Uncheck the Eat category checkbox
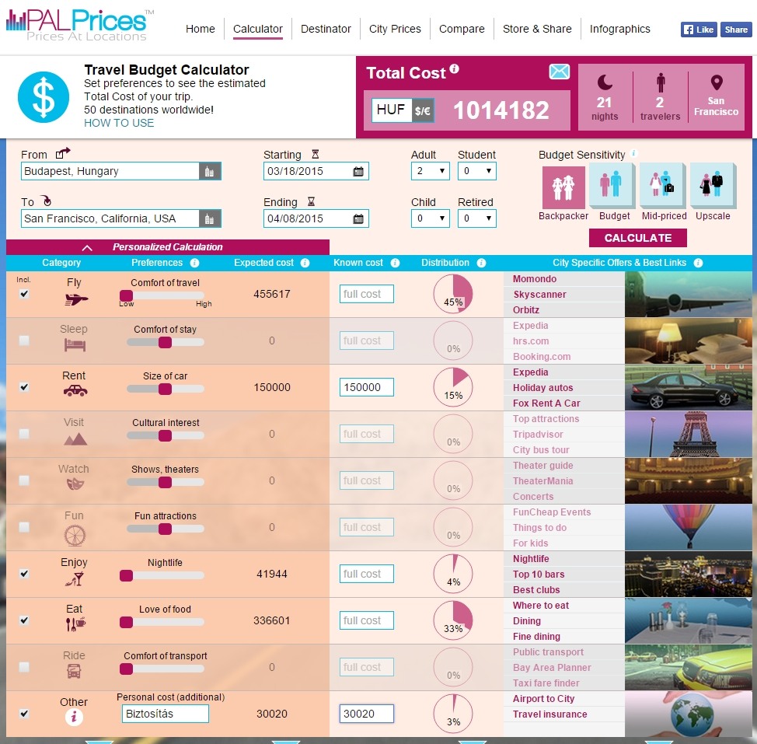757x744 pixels. (24, 620)
